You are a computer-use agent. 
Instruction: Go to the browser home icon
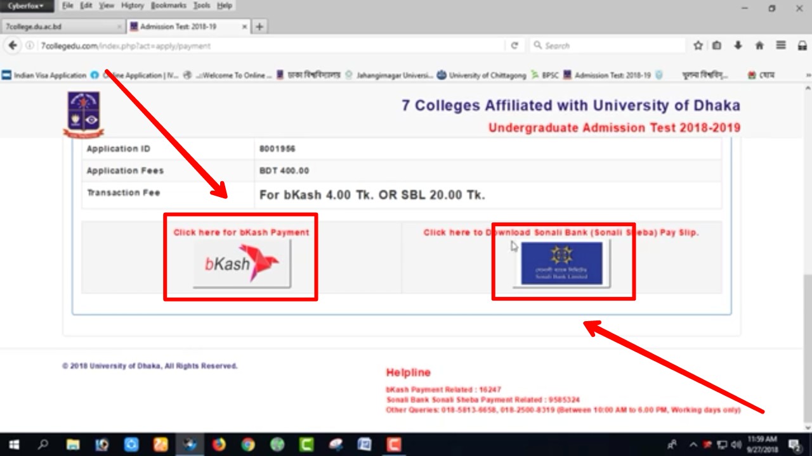point(759,46)
